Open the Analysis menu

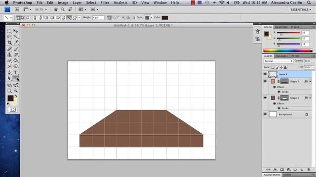pyautogui.click(x=120, y=2)
